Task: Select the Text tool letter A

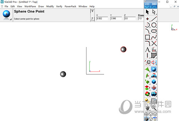Action: pos(147,50)
